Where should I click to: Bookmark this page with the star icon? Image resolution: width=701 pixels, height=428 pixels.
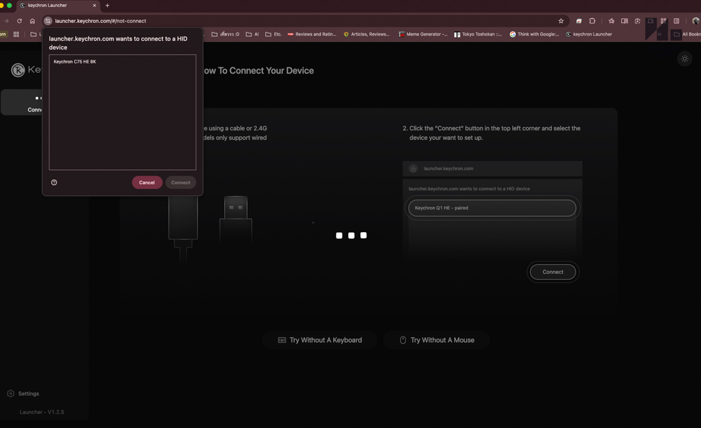561,21
